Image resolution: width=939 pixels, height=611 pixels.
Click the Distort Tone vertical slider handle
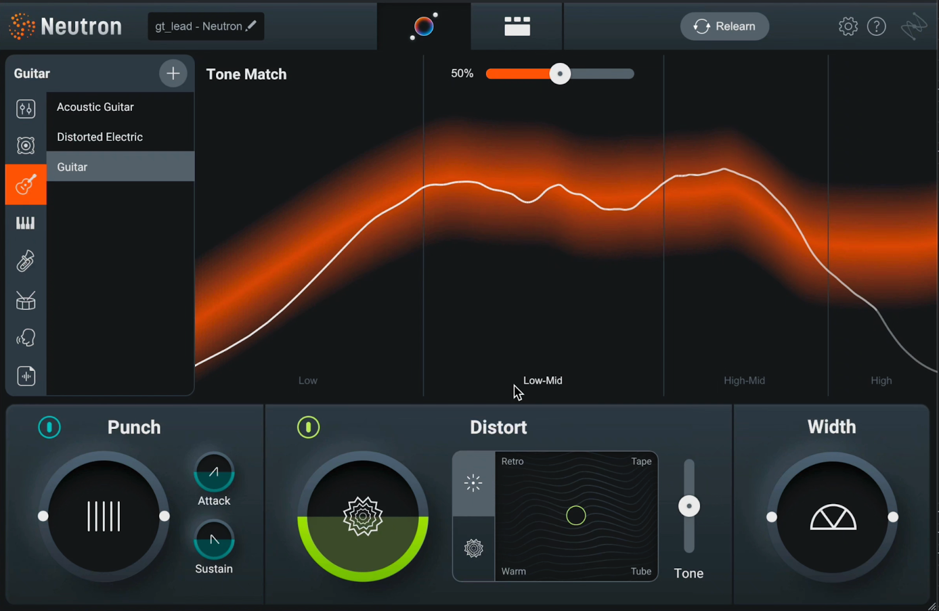pos(689,506)
